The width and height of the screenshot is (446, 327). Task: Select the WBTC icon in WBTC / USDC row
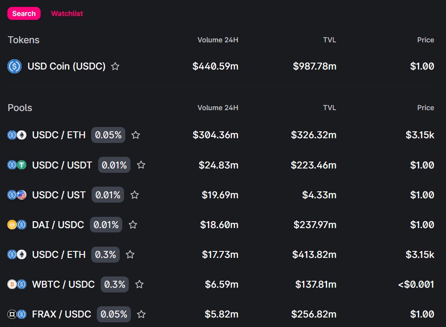coord(12,284)
